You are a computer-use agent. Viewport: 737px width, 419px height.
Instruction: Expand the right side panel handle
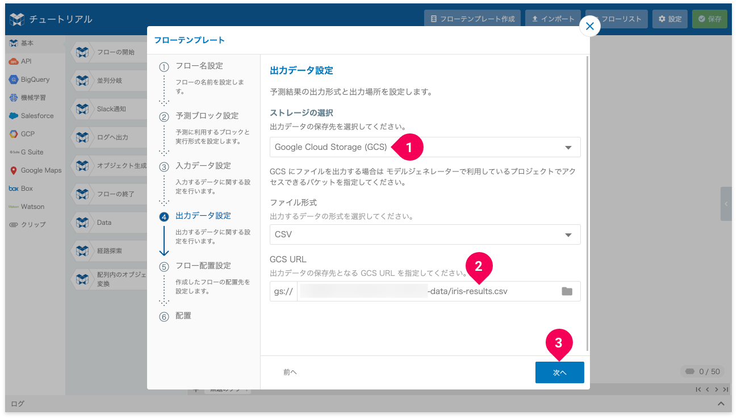point(726,204)
